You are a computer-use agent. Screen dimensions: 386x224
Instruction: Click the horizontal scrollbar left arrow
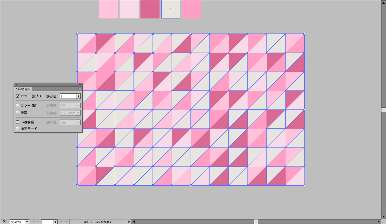click(x=134, y=222)
